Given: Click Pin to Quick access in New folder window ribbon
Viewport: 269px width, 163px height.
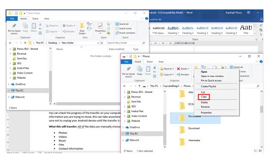Looking at the screenshot, I should click(x=14, y=29).
